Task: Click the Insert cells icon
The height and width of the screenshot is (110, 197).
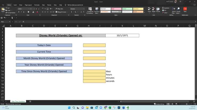Action: 149,10
